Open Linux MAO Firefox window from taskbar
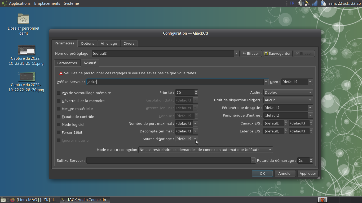Screen dimensions: 362x203 click(x=33, y=200)
